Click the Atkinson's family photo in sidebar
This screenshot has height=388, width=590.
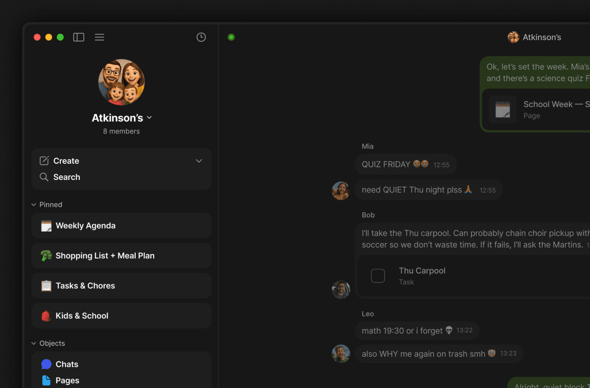point(121,82)
